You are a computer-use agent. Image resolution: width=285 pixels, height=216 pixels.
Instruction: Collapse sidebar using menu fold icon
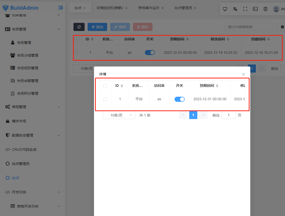point(61,8)
